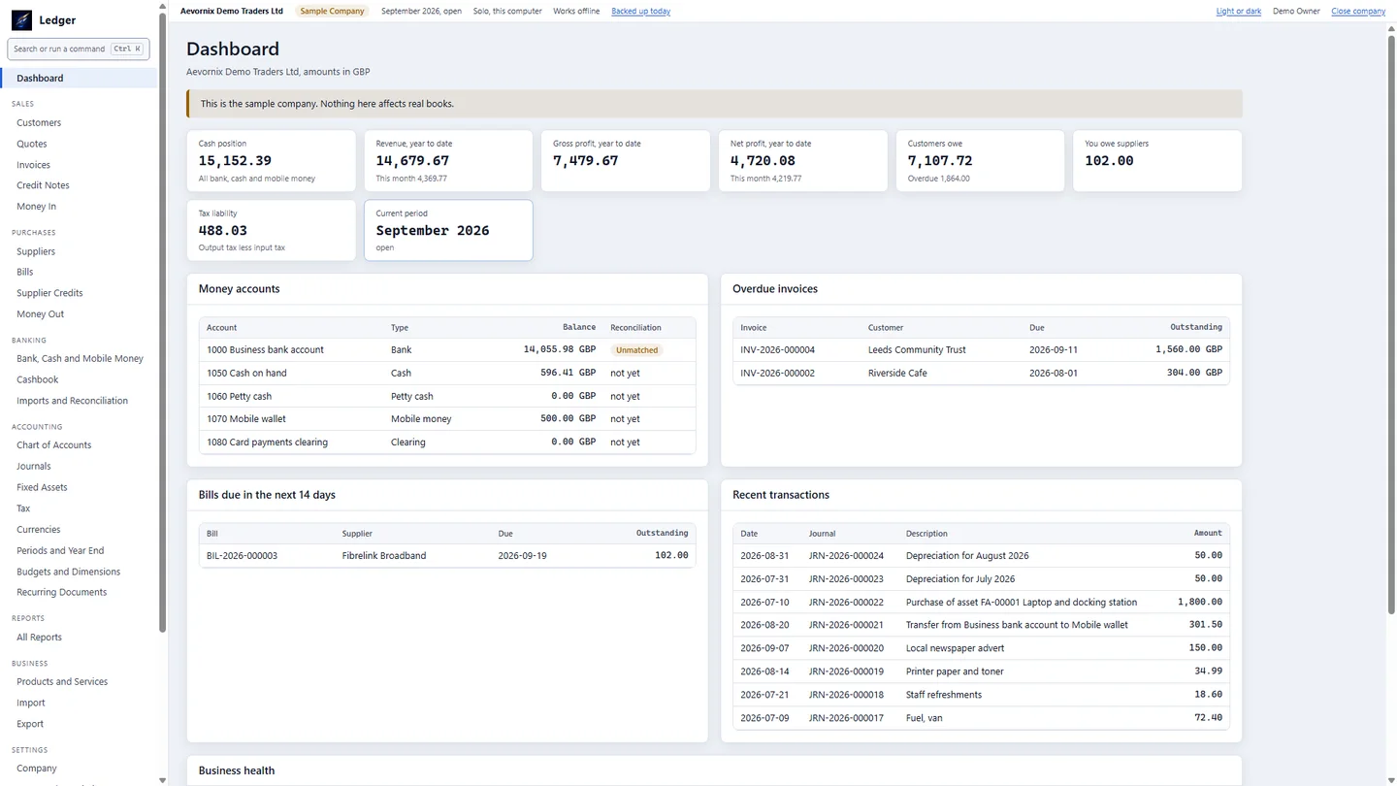
Task: Go to Credit Notes page
Action: click(43, 185)
